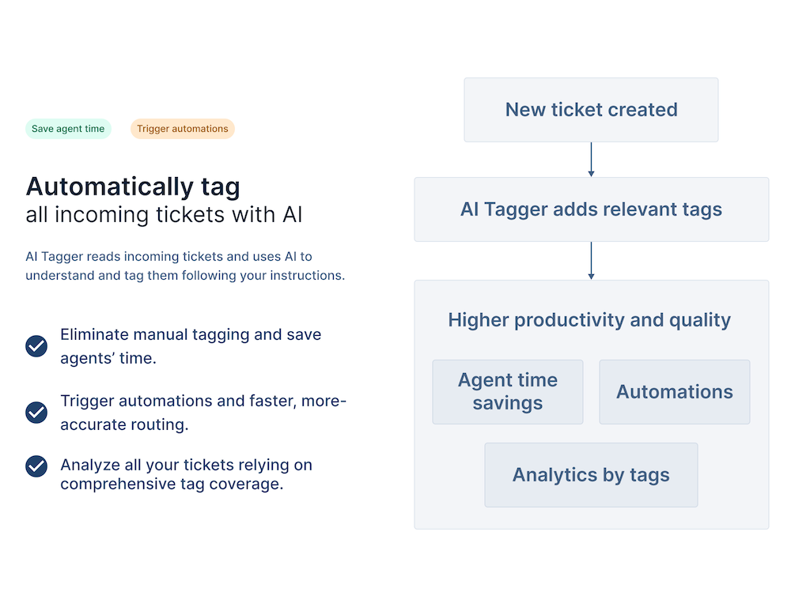Select the 'AI Tagger adds relevant tags' box
The height and width of the screenshot is (607, 810).
pos(591,209)
